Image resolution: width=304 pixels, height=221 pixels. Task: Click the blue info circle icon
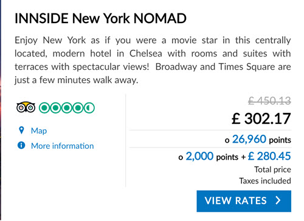(x=21, y=145)
